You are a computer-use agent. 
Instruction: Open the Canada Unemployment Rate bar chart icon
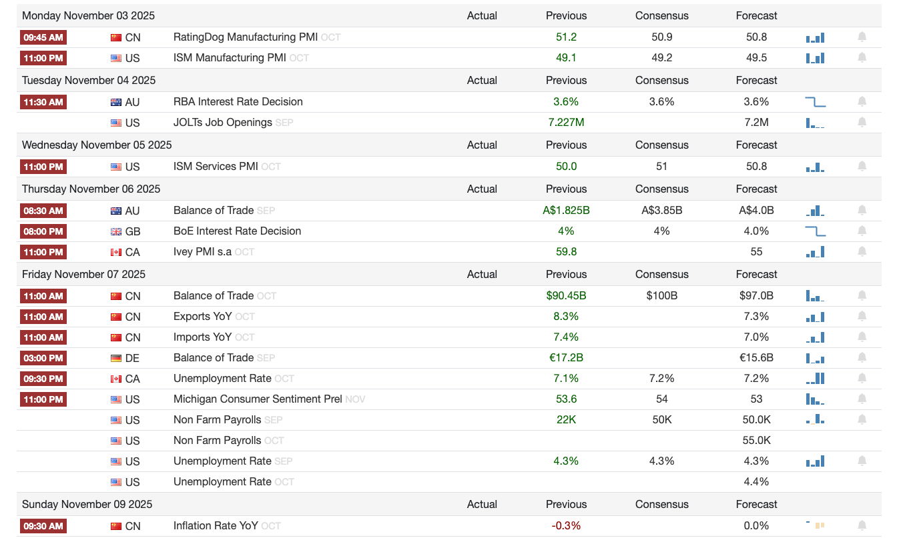point(815,379)
